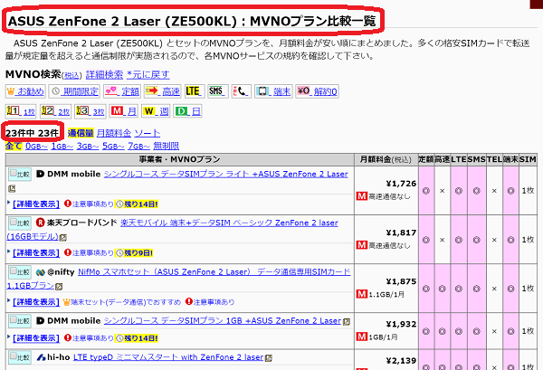This screenshot has width=543, height=370.
Task: Select the 期間限定 clock filter
Action: (74, 91)
